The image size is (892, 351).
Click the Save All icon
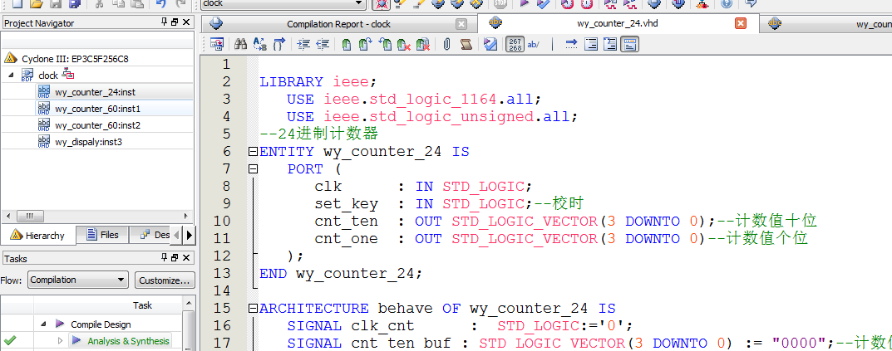[74, 3]
